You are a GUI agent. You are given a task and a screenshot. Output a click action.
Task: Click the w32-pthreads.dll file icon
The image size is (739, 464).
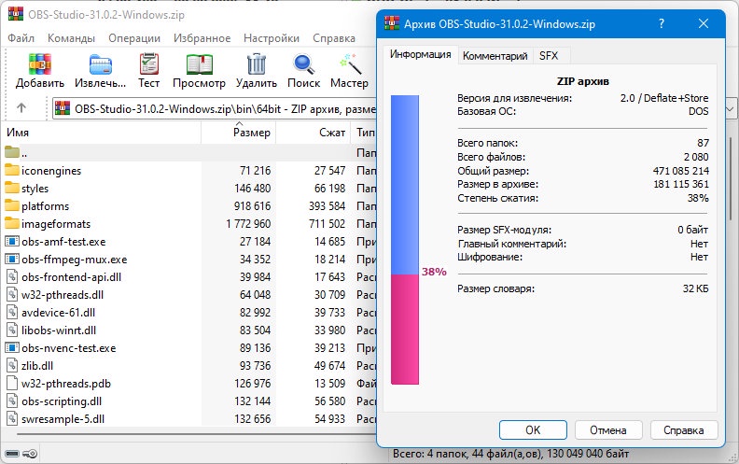(12, 295)
